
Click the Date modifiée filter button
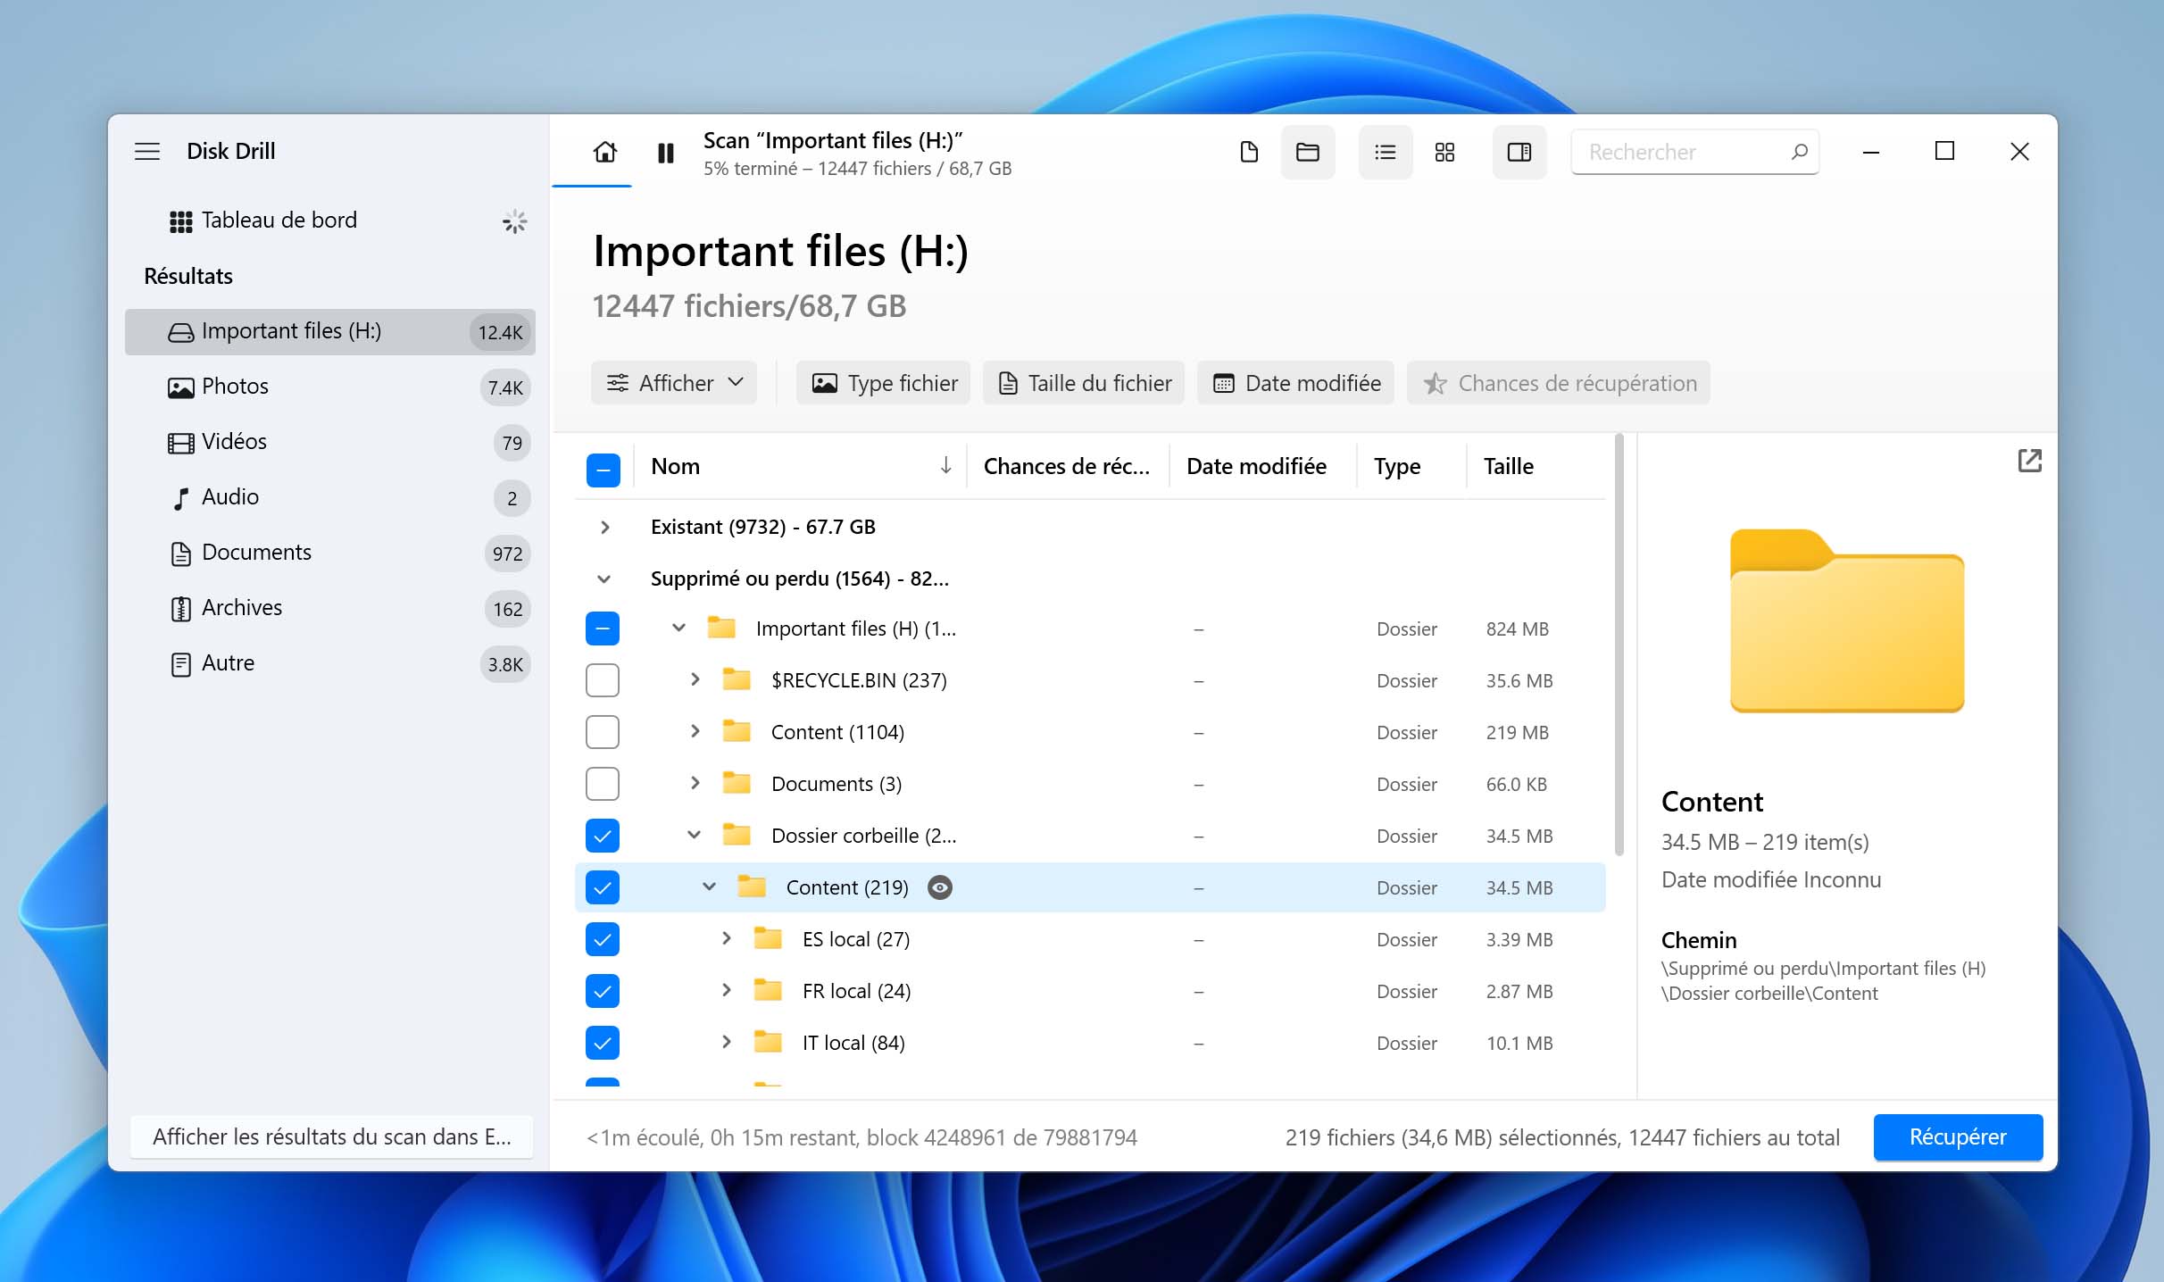1296,383
